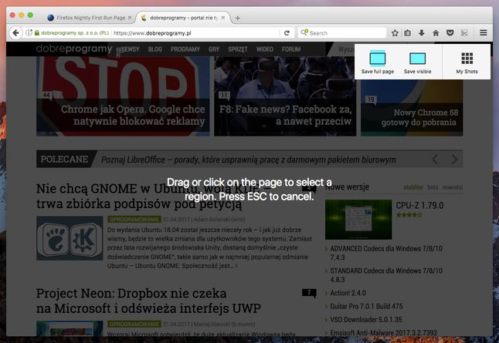
Task: Click comment count bubble 11
Action: pyautogui.click(x=224, y=96)
